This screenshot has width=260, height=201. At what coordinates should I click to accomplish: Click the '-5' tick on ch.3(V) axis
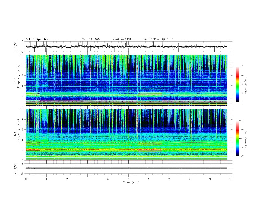(22, 174)
